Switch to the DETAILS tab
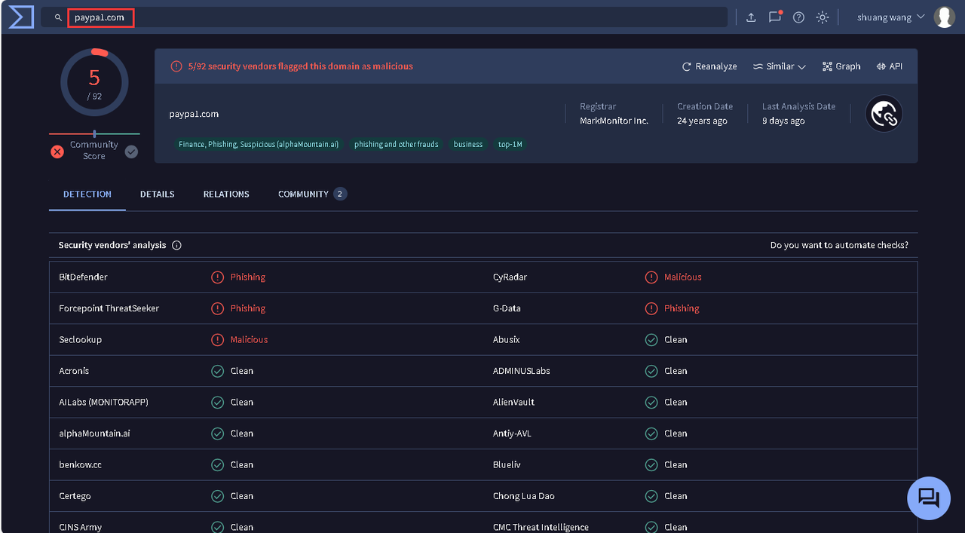Viewport: 965px width, 533px height. pyautogui.click(x=158, y=194)
